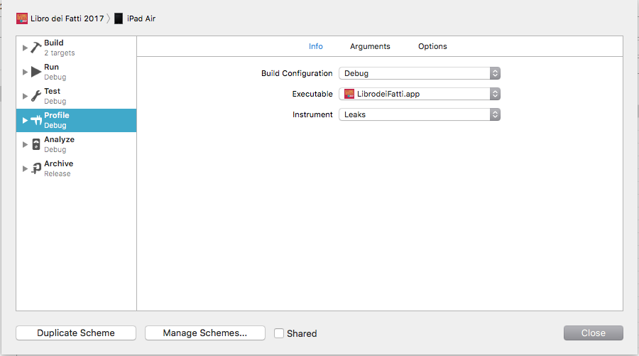The image size is (639, 356).
Task: Click the '2 targets' subtitle
Action: 60,53
